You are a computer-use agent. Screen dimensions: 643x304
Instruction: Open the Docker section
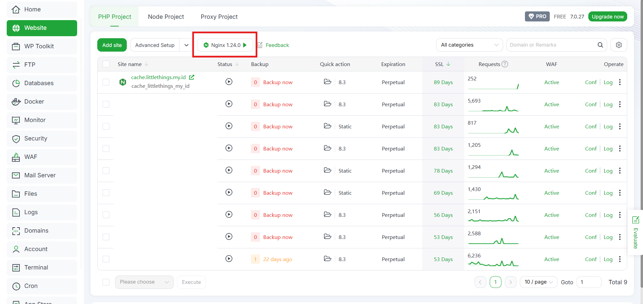(x=42, y=102)
